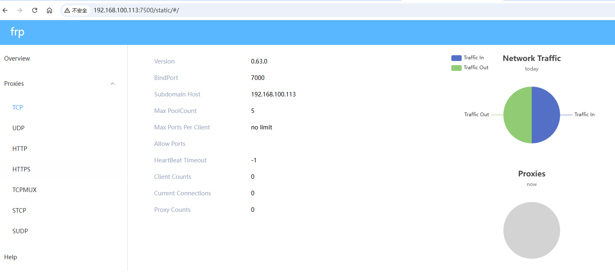Screen dimensions: 615x272
Task: Go back using the browser back arrow
Action: coord(5,10)
